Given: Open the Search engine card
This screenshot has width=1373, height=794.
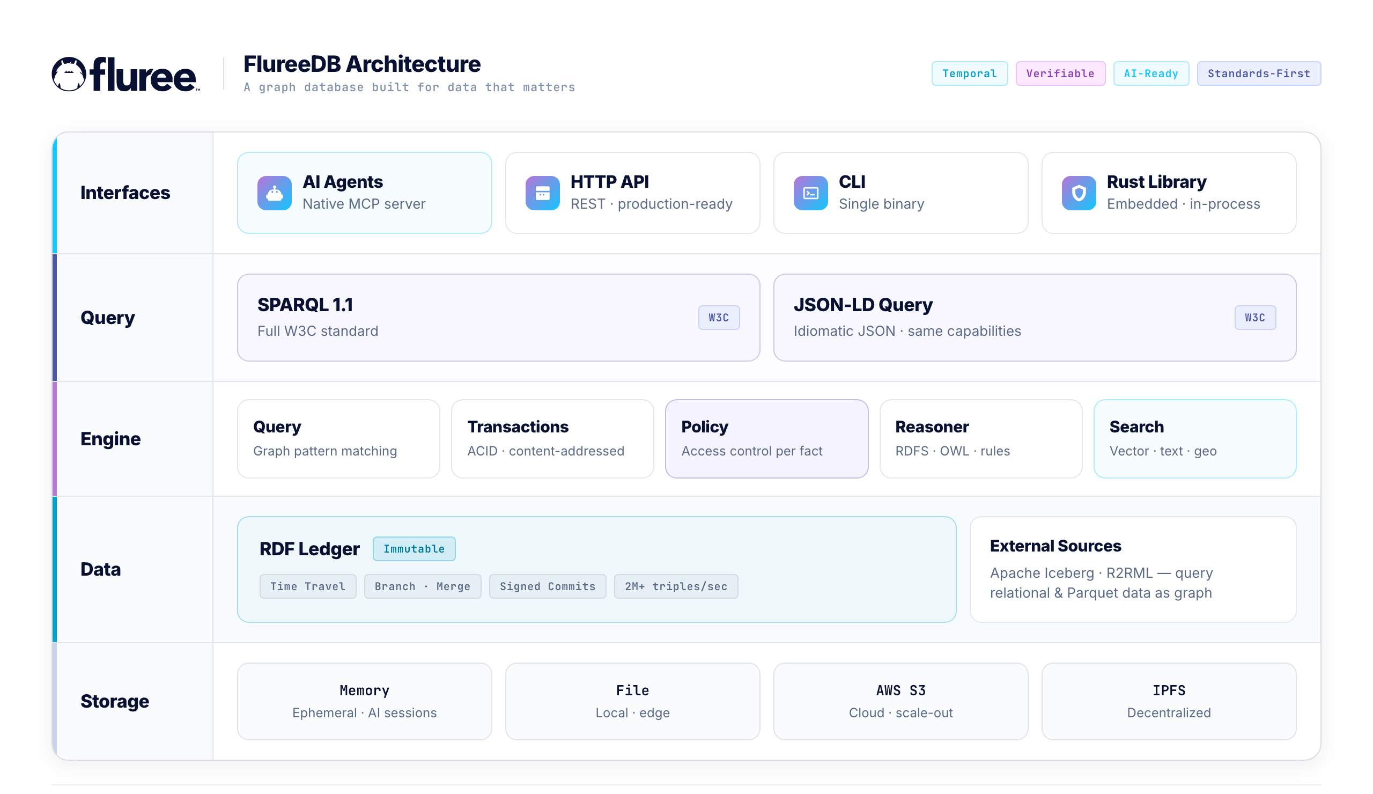Looking at the screenshot, I should point(1195,439).
